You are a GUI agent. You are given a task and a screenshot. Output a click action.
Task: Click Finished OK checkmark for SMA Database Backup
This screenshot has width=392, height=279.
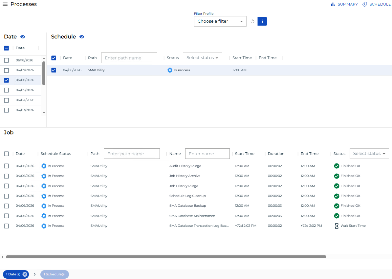[337, 206]
